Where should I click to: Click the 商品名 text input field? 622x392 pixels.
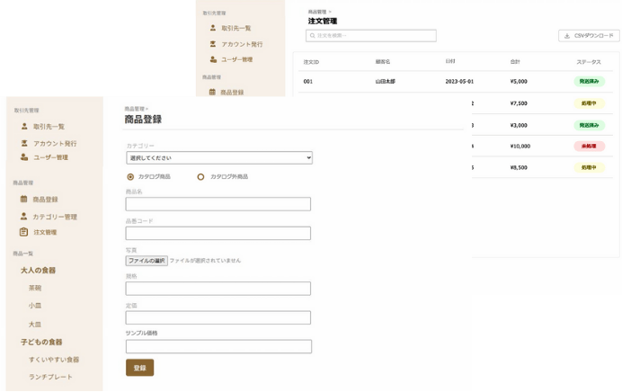point(218,204)
